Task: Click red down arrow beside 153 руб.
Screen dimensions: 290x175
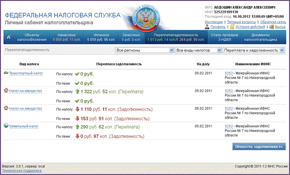Action: click(x=77, y=118)
